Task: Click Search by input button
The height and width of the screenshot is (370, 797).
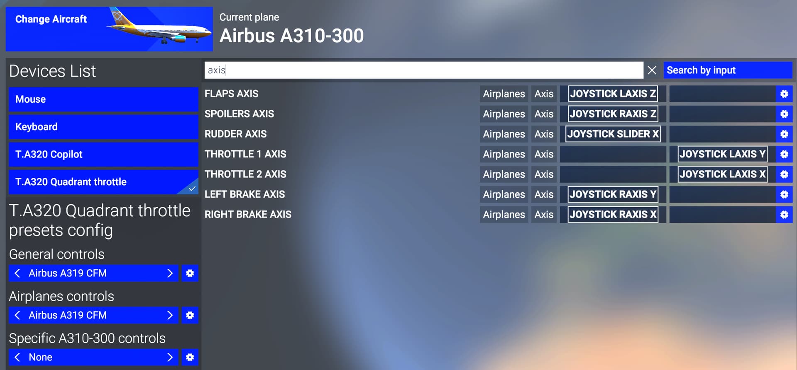Action: tap(727, 70)
